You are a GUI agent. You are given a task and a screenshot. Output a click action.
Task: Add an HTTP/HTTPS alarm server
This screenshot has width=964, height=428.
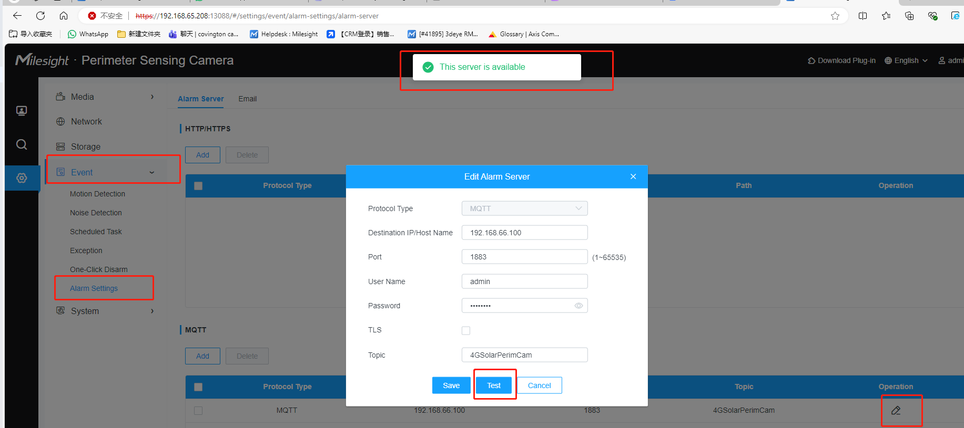tap(202, 155)
